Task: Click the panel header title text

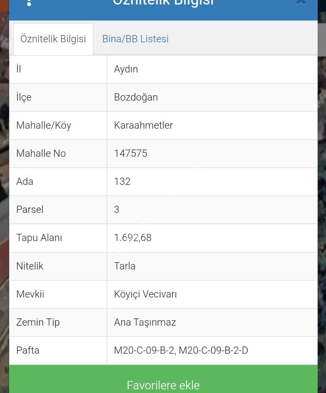Action: tap(163, 3)
